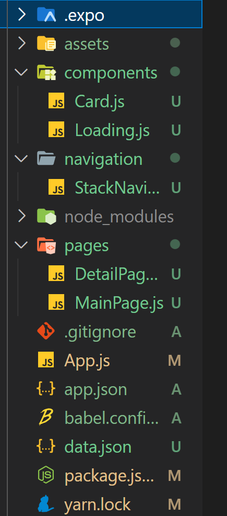Screen dimensions: 227x516
Task: Collapse the navigation folder chevron
Action: click(x=21, y=159)
